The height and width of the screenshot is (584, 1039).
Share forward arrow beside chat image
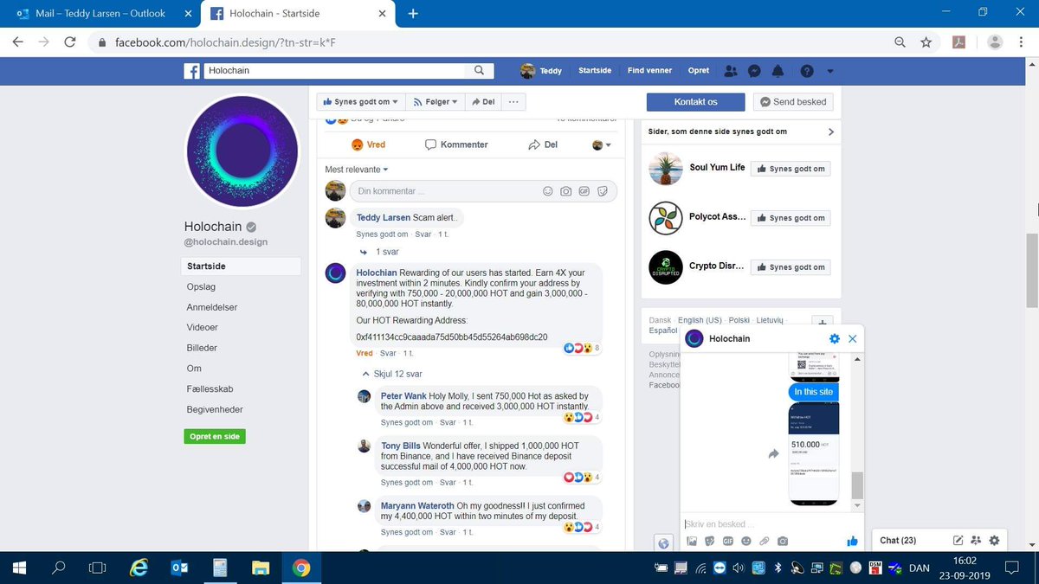[x=774, y=453]
